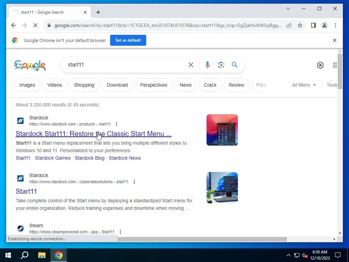Click Set as default button
Viewport: 349px width, 262px height.
pyautogui.click(x=128, y=40)
